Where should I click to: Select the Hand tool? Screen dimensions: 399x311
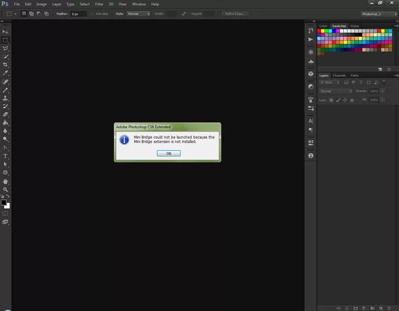[6, 181]
